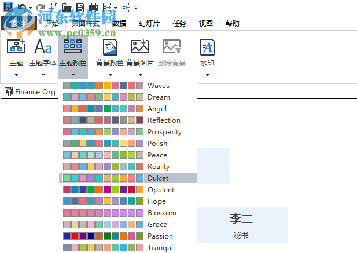This screenshot has height=253, width=357.
Task: Choose the Prosperity color theme
Action: (128, 131)
